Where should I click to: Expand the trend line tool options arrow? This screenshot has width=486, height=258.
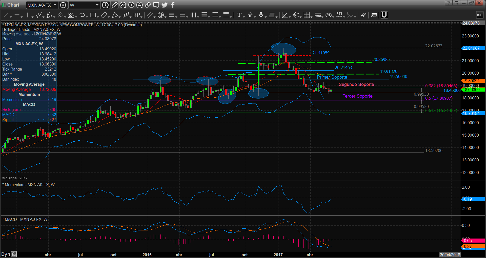pos(11,17)
